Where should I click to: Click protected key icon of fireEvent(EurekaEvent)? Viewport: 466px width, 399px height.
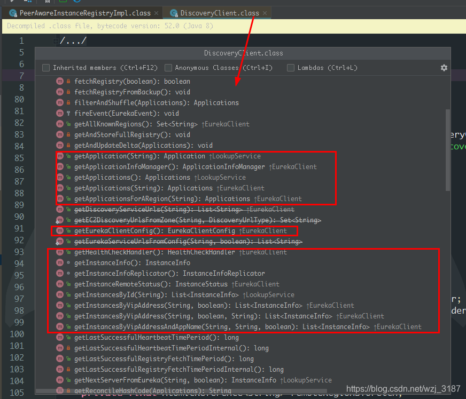(x=68, y=113)
